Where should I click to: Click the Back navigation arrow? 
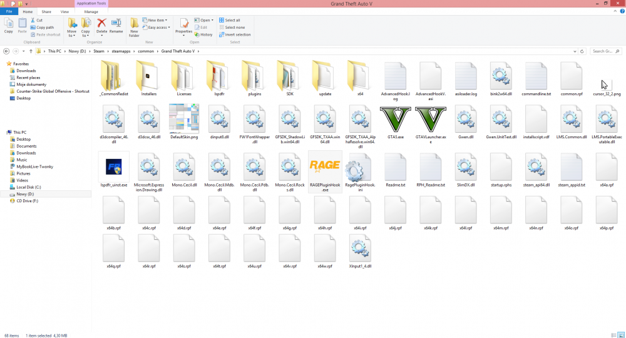click(6, 51)
